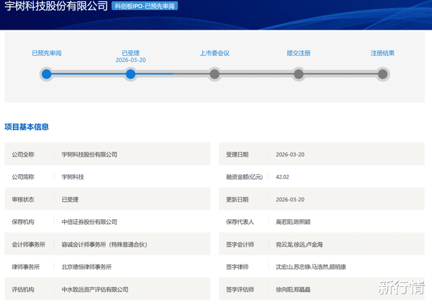Select the 注册结果 stage label
Screen dimensions: 432x305
coord(383,53)
